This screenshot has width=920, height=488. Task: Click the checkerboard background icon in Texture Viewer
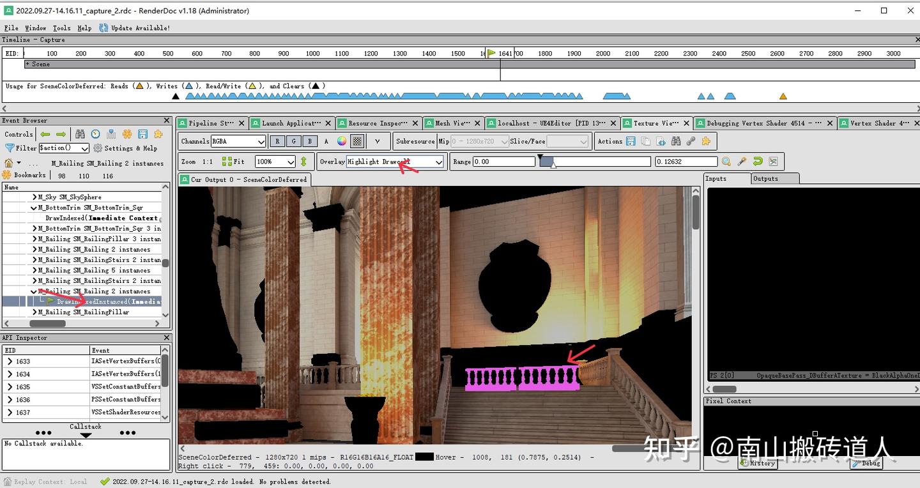pos(356,141)
